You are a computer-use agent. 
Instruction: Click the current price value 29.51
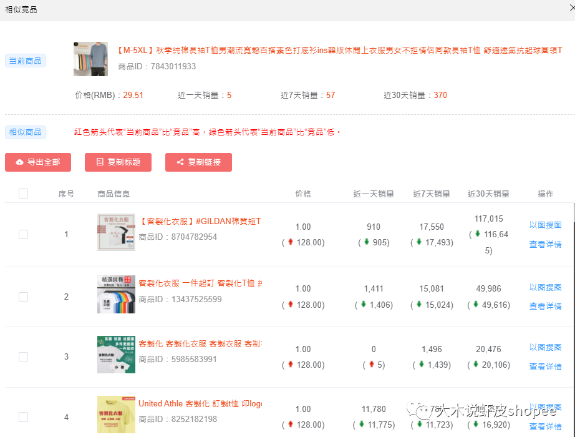click(133, 95)
